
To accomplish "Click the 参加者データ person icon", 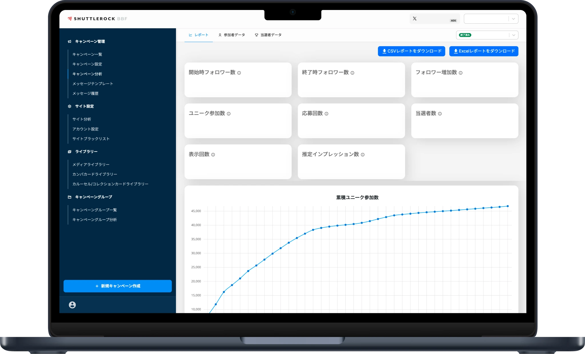I will click(x=220, y=35).
